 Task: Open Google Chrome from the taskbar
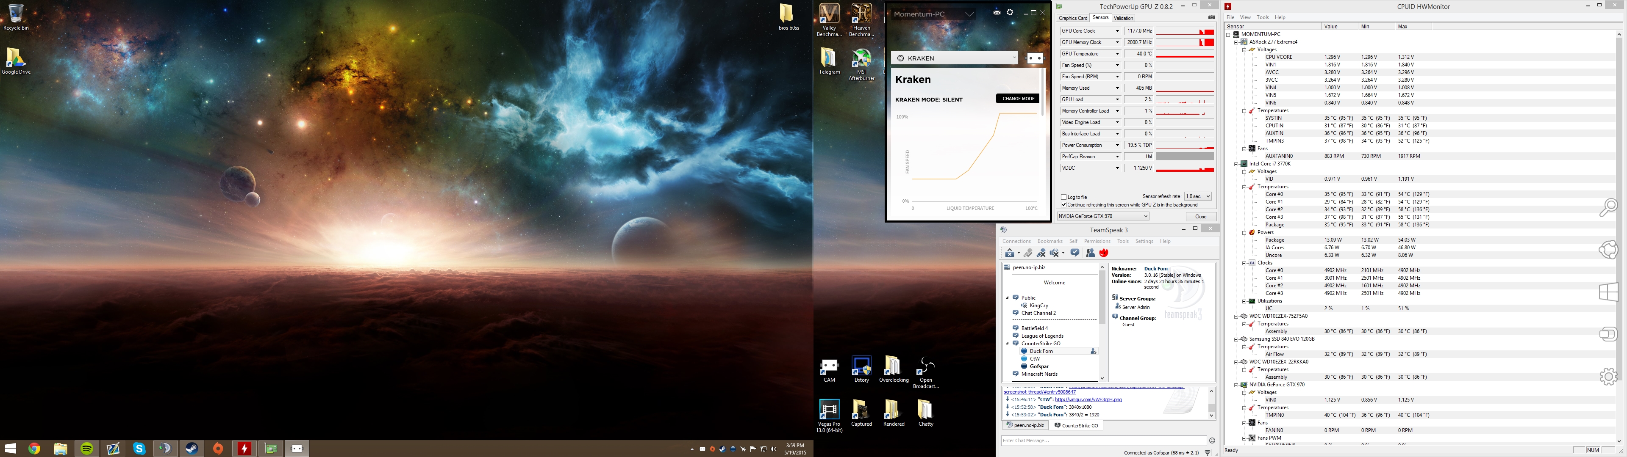tap(34, 449)
